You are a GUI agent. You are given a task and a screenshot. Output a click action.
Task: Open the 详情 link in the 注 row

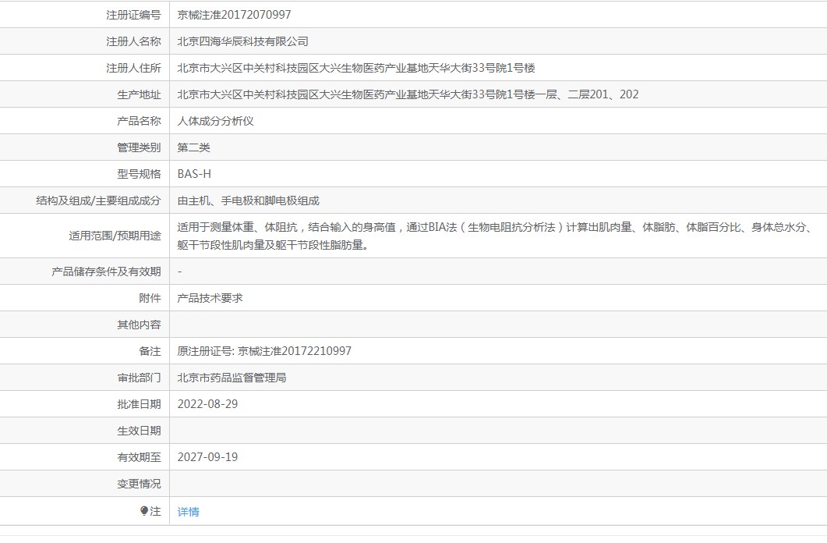(x=189, y=511)
